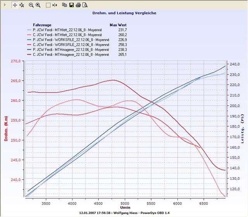Click the chart title 'Drehm. und Leistung Vergleiche'
248x217 pixels.
pyautogui.click(x=124, y=13)
